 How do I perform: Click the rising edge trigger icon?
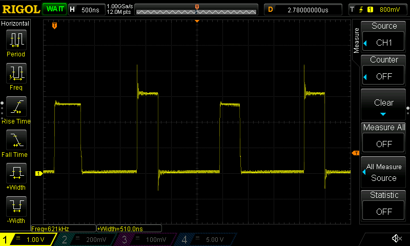[x=361, y=10]
